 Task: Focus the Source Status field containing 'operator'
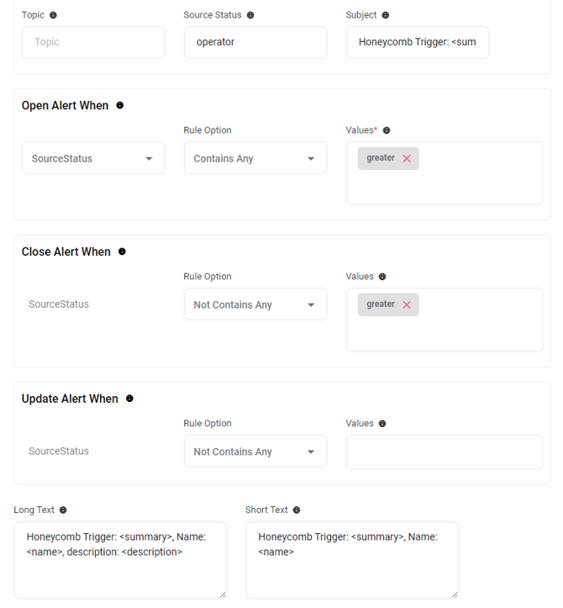tap(255, 42)
